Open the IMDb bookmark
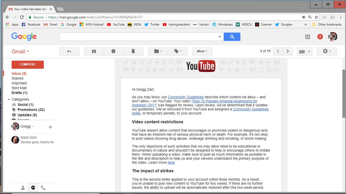 134,24
